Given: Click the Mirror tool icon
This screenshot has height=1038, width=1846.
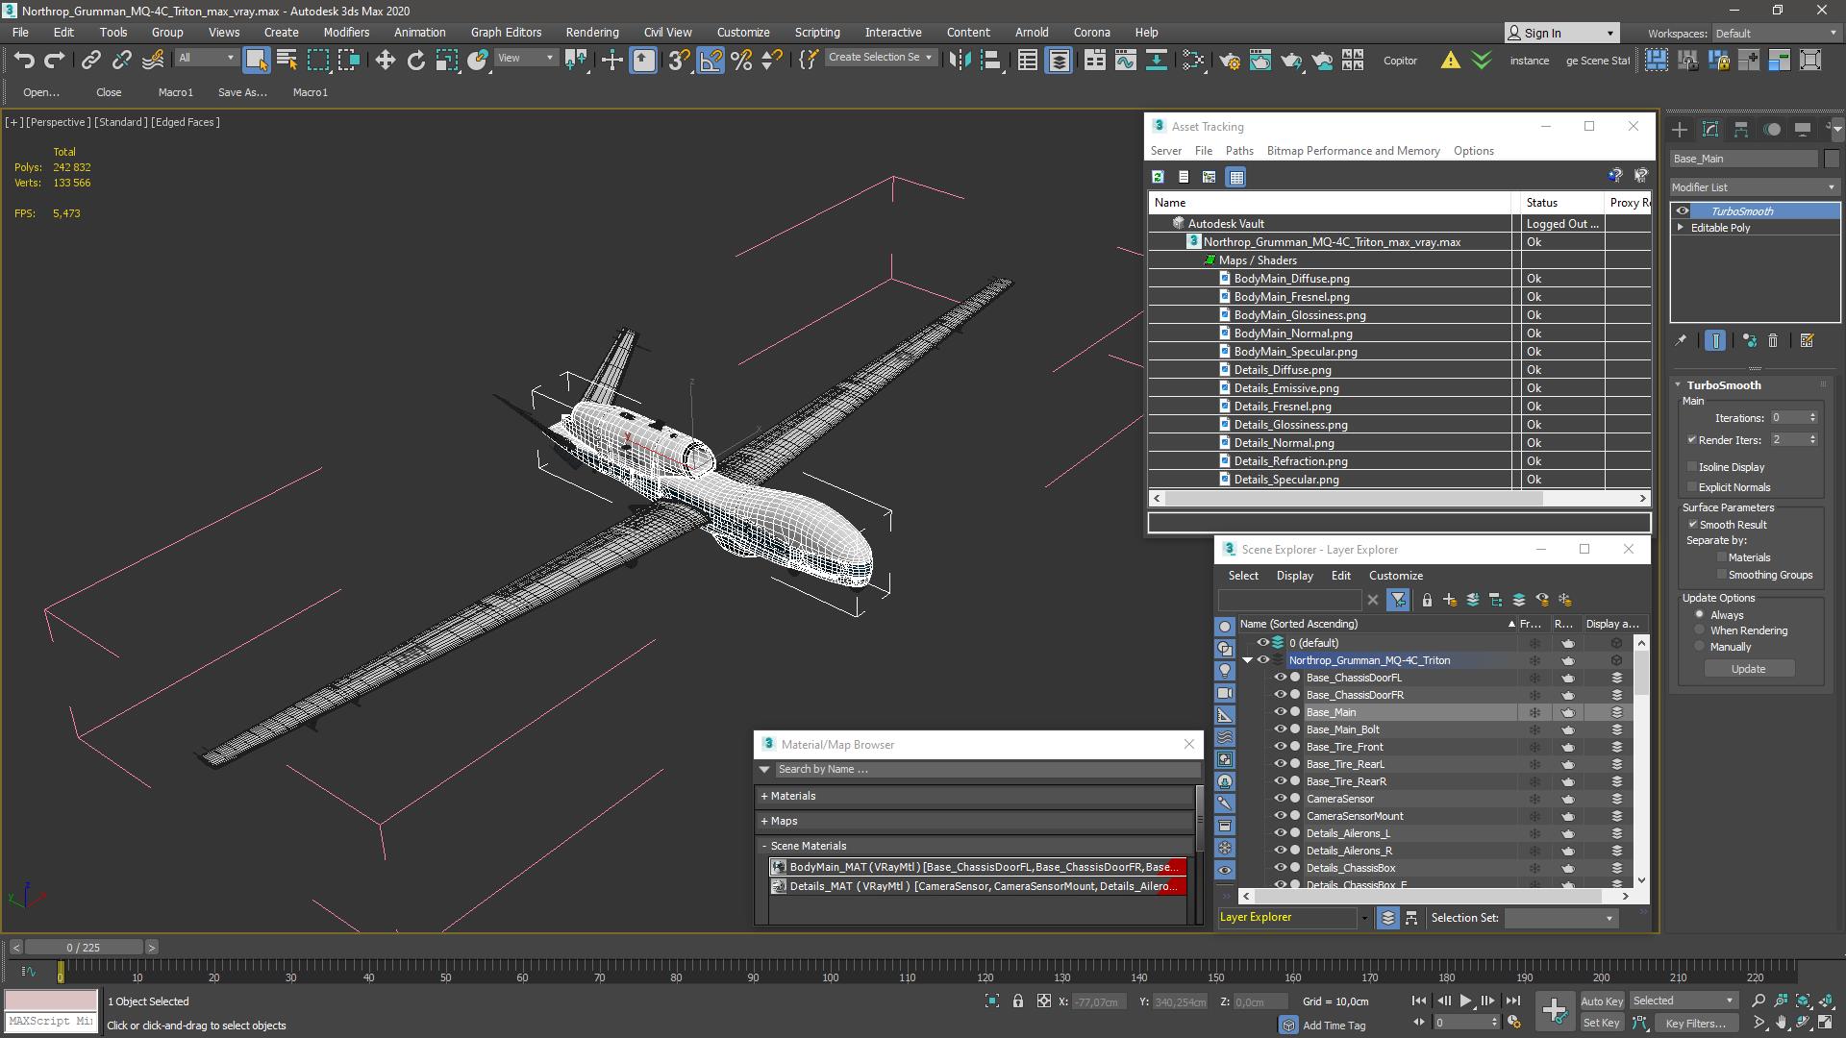Looking at the screenshot, I should coord(960,61).
